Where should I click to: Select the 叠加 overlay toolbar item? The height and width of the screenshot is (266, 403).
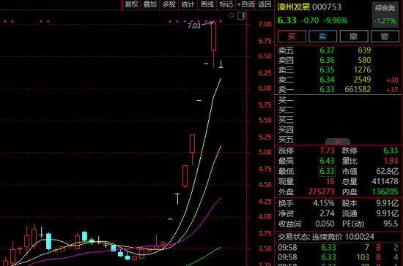coord(150,4)
